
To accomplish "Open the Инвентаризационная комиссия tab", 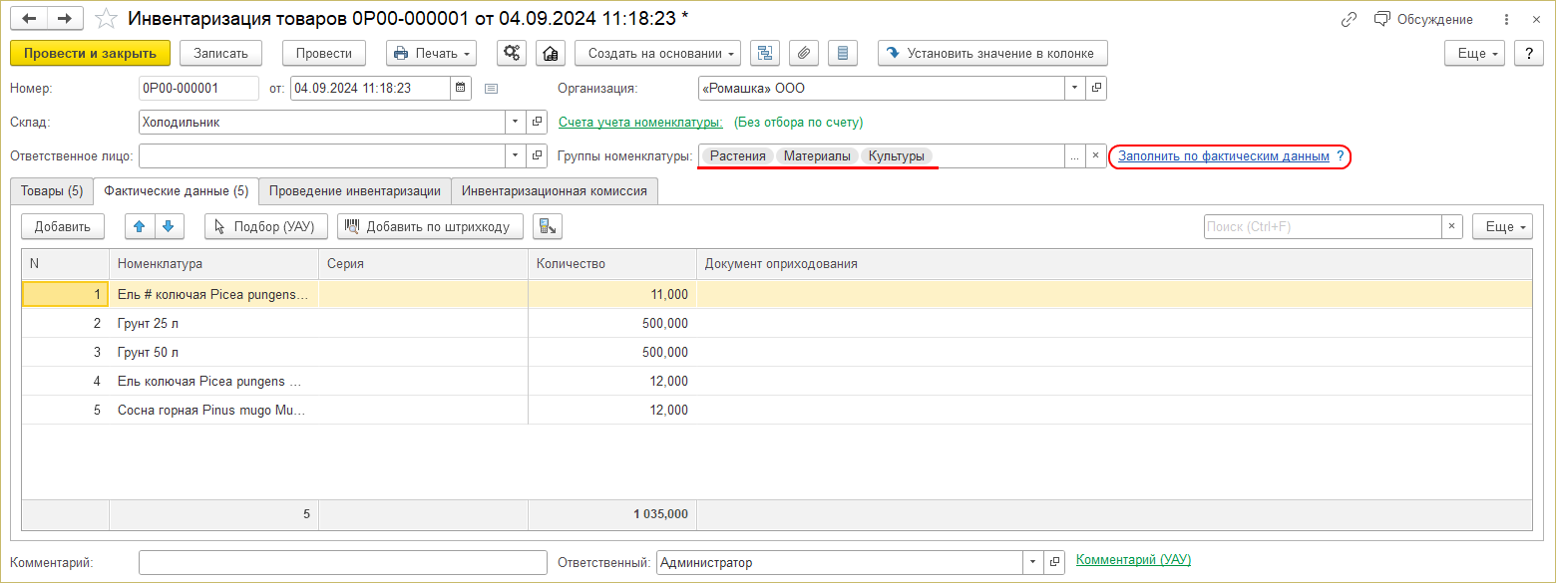I will point(554,190).
